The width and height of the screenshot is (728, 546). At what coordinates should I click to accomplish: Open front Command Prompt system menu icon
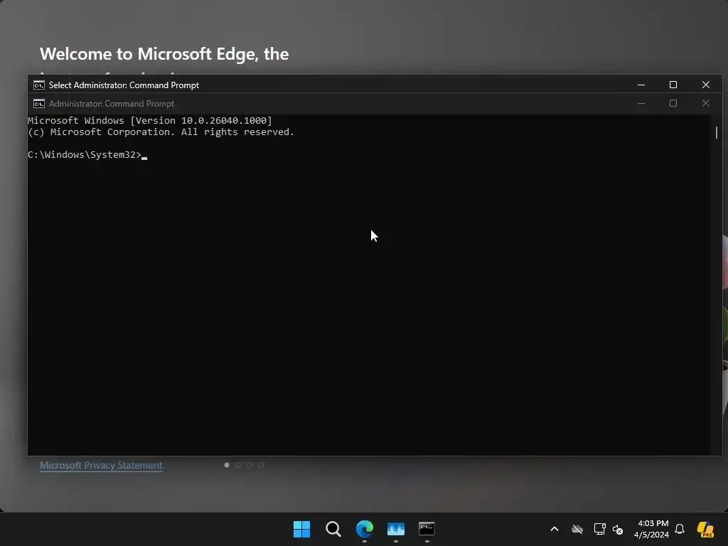39,85
